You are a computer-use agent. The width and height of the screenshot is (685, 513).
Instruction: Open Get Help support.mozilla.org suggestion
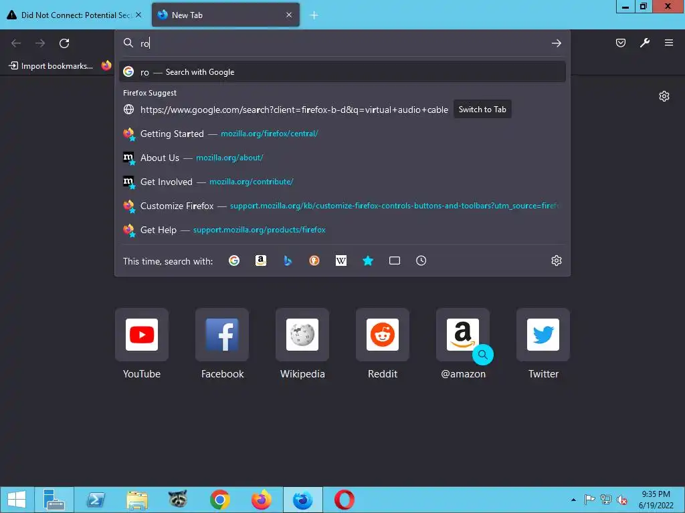click(x=342, y=230)
